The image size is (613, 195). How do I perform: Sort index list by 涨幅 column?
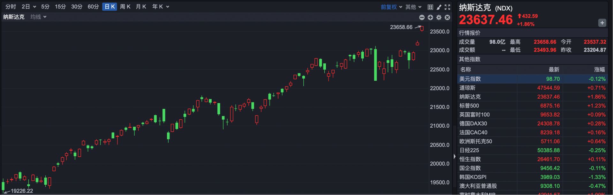pos(599,70)
